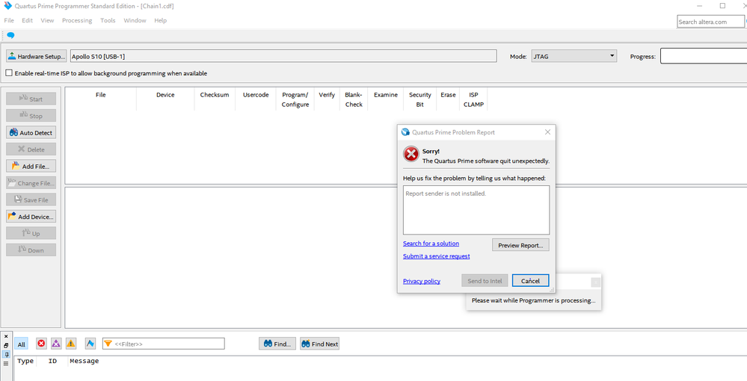Click 'Submit a service request' link

coord(437,256)
